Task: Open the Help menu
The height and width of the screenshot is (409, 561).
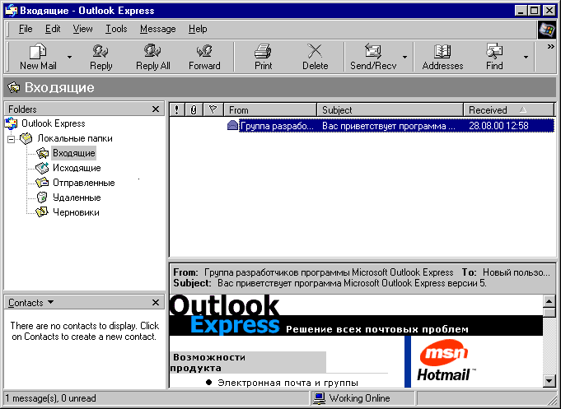Action: point(198,29)
